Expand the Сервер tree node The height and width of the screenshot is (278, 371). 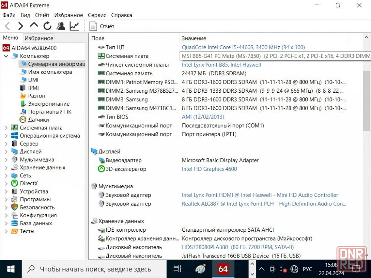pyautogui.click(x=6, y=144)
